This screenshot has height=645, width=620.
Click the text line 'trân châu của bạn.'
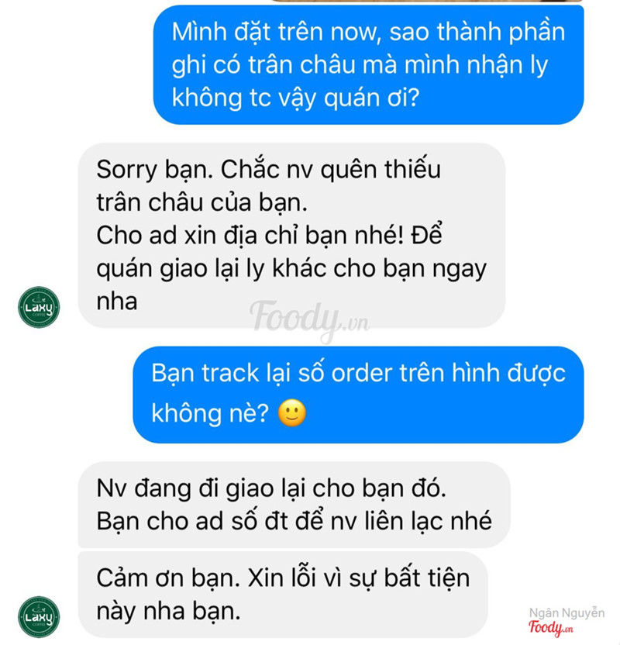coord(201,203)
